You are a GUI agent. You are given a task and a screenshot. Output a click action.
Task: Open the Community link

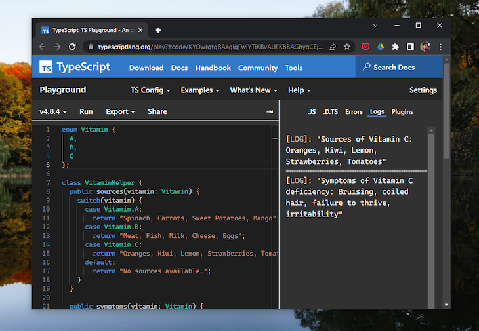coord(258,68)
